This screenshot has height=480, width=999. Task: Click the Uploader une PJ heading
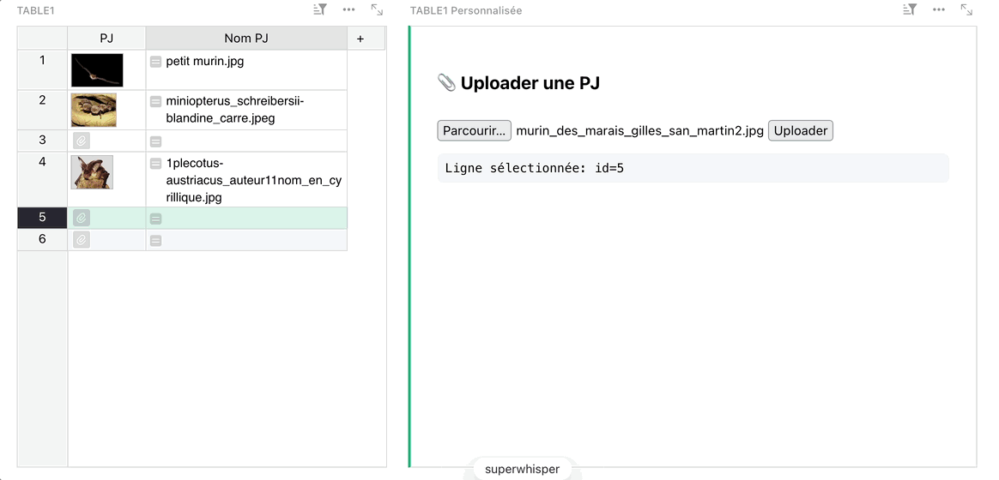pos(530,83)
